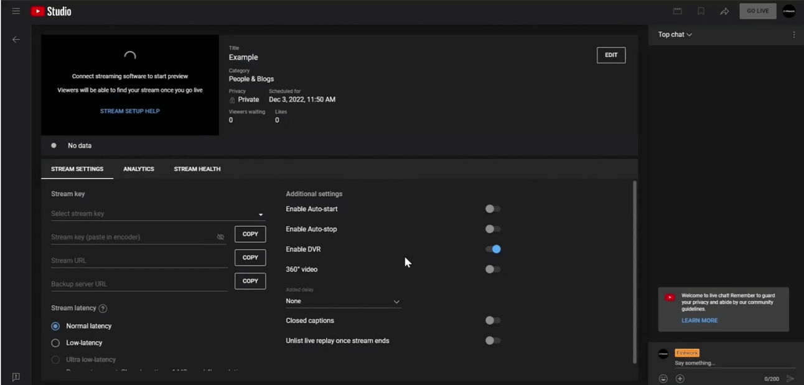Turn off the Enable DVR switch

[493, 249]
